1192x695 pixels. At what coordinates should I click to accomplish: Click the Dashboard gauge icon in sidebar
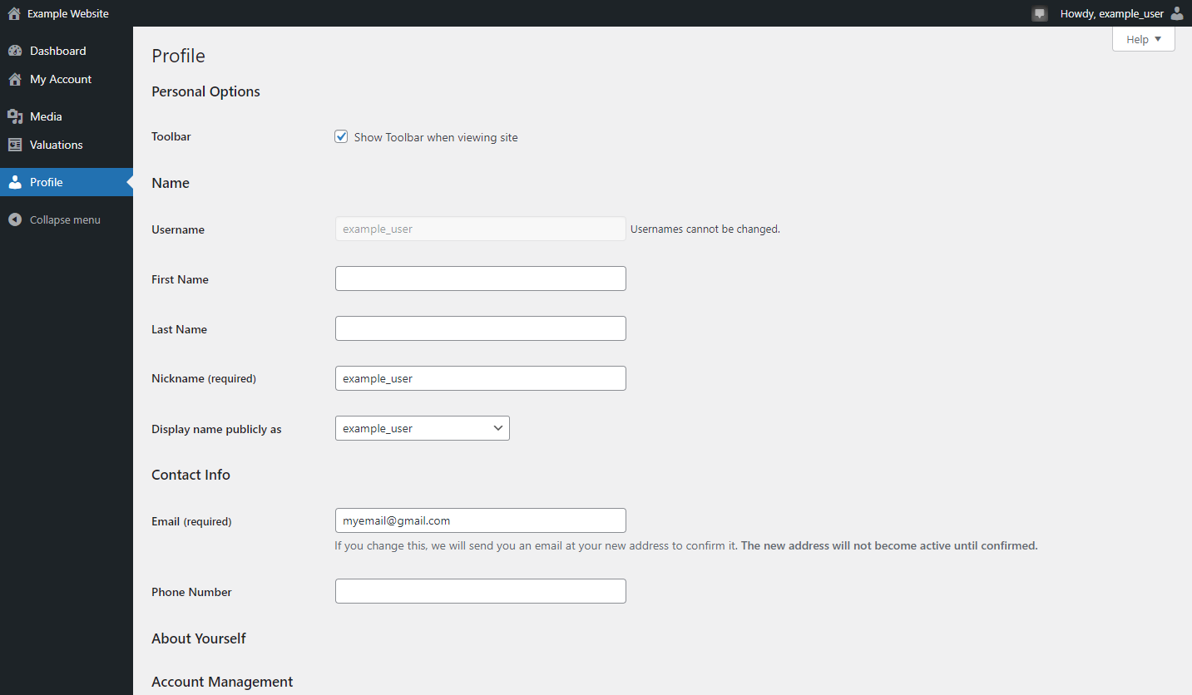point(15,51)
